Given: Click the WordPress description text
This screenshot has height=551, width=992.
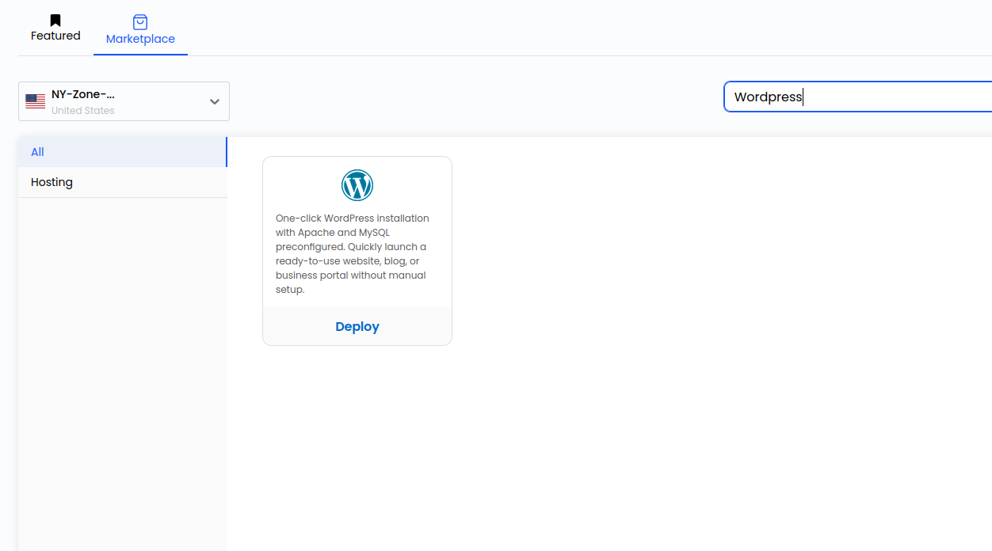Looking at the screenshot, I should pos(353,253).
